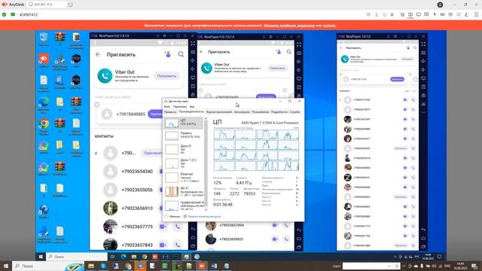Start video call with +79023657775
This screenshot has height=271, width=482.
163,227
